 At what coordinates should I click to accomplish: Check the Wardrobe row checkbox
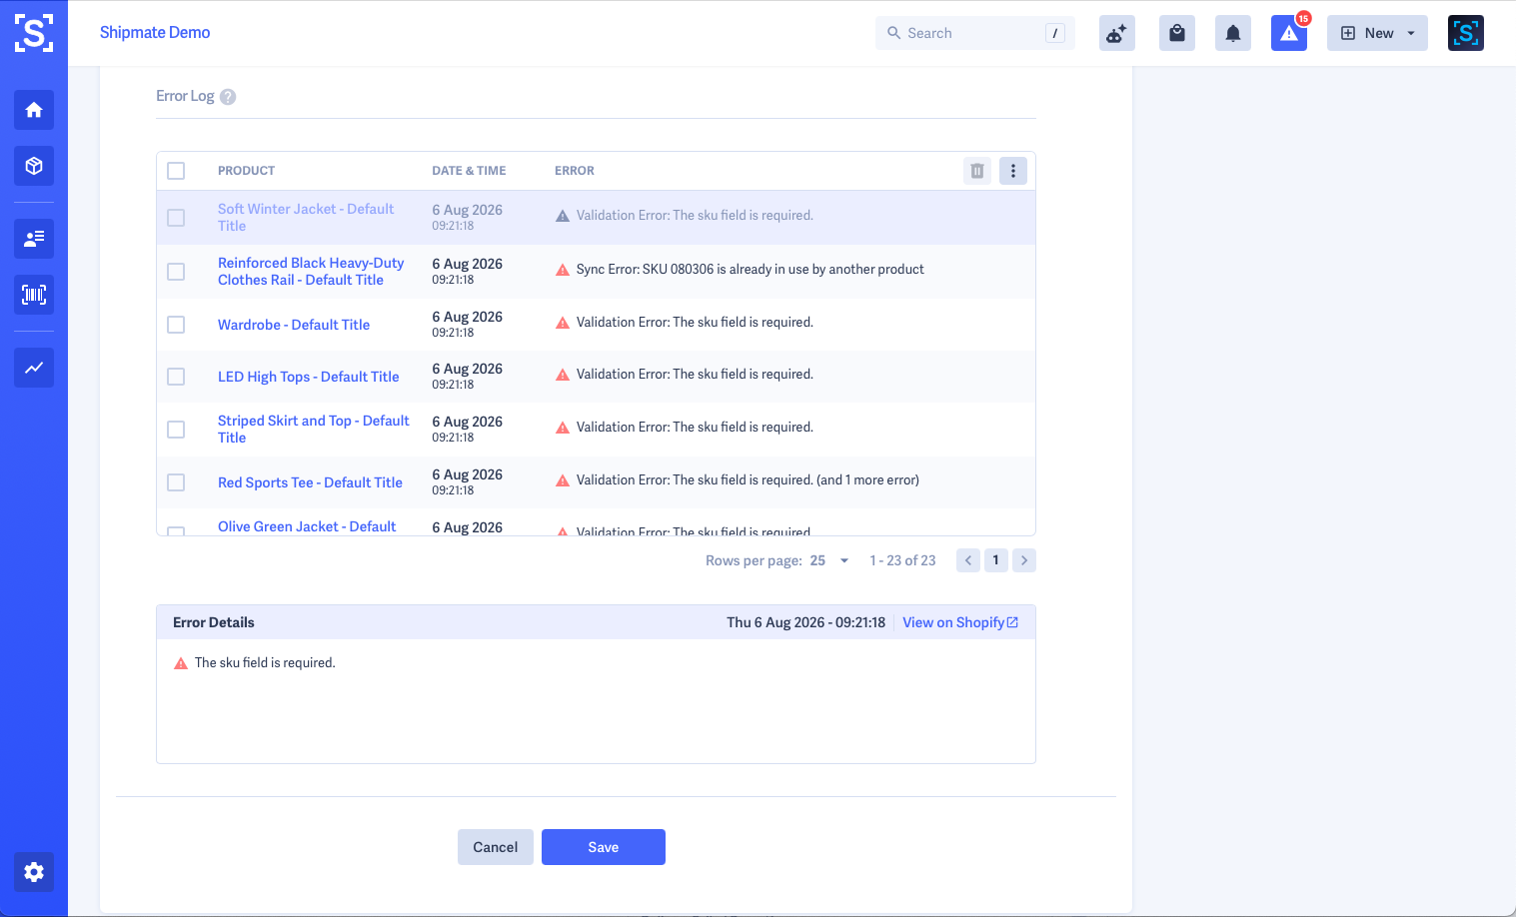tap(176, 325)
